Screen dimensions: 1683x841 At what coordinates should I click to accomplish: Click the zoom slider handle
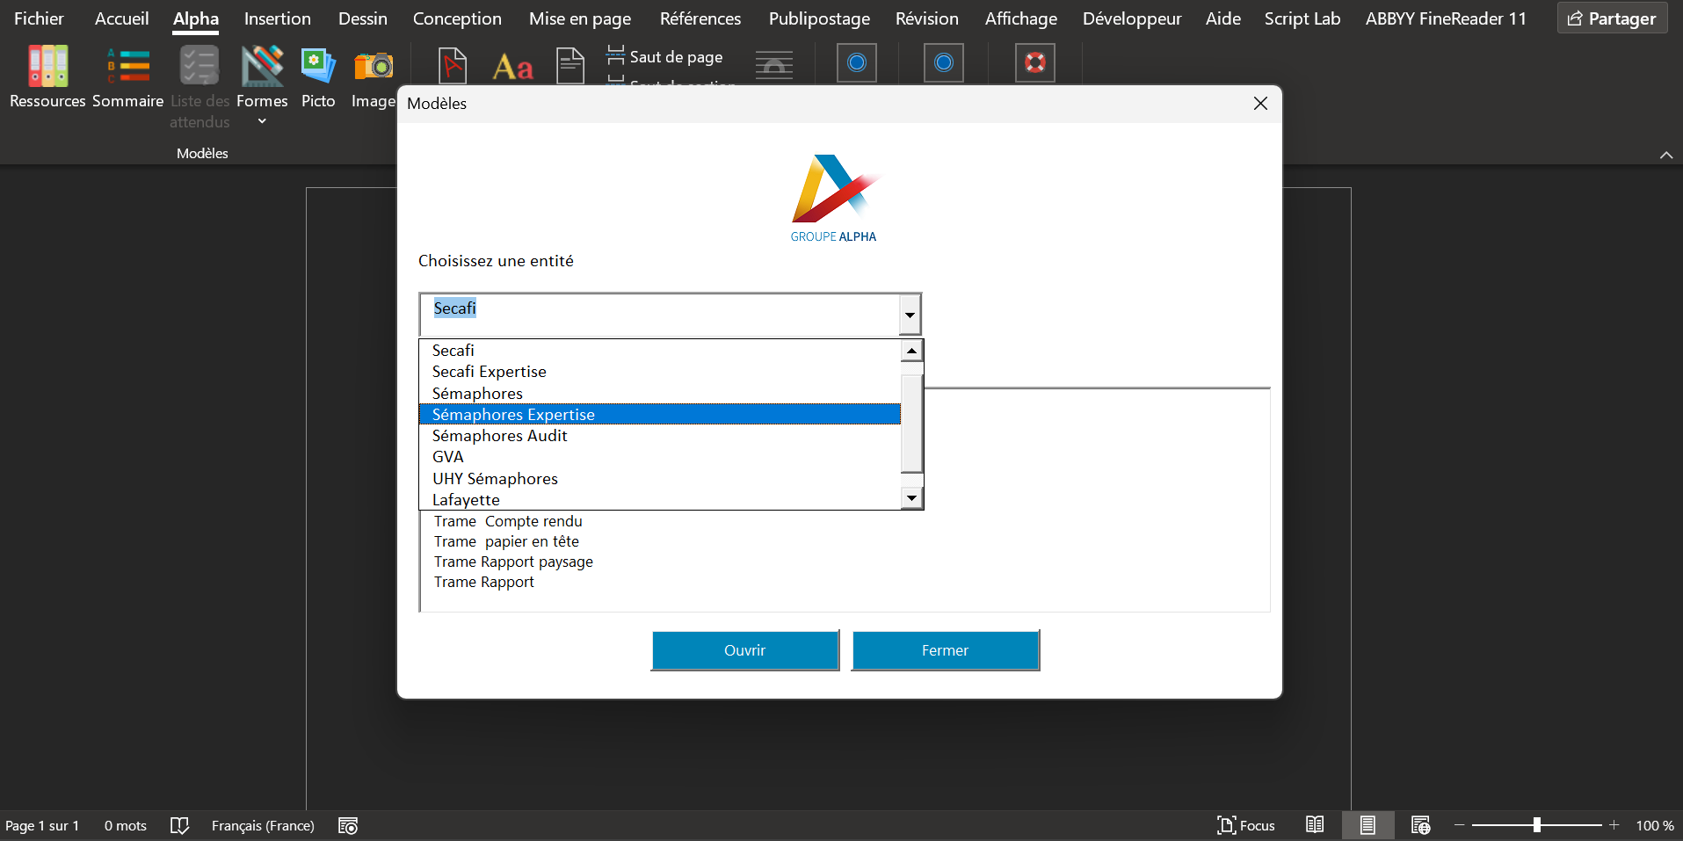[x=1537, y=825]
